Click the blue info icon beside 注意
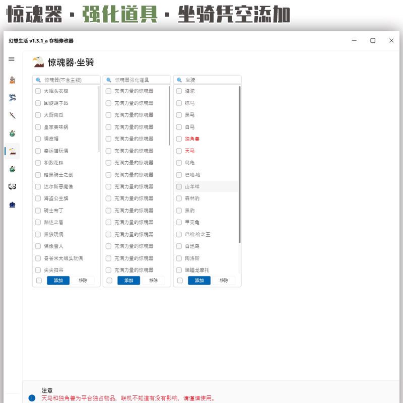Viewport: 403px width, 403px height. pos(32,398)
